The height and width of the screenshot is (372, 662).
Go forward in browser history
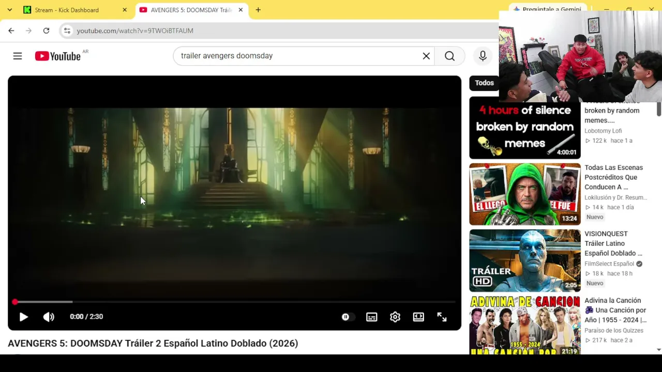[29, 30]
